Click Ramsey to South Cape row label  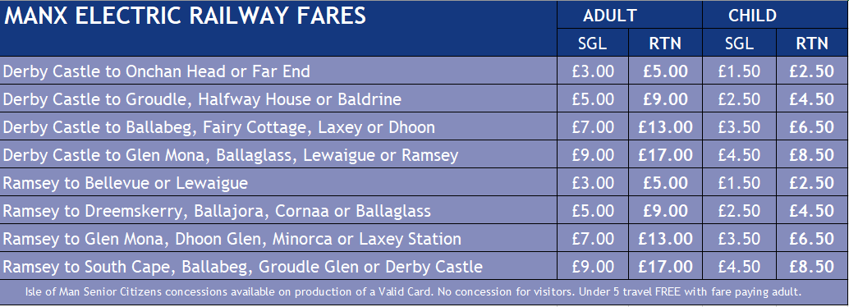point(242,267)
